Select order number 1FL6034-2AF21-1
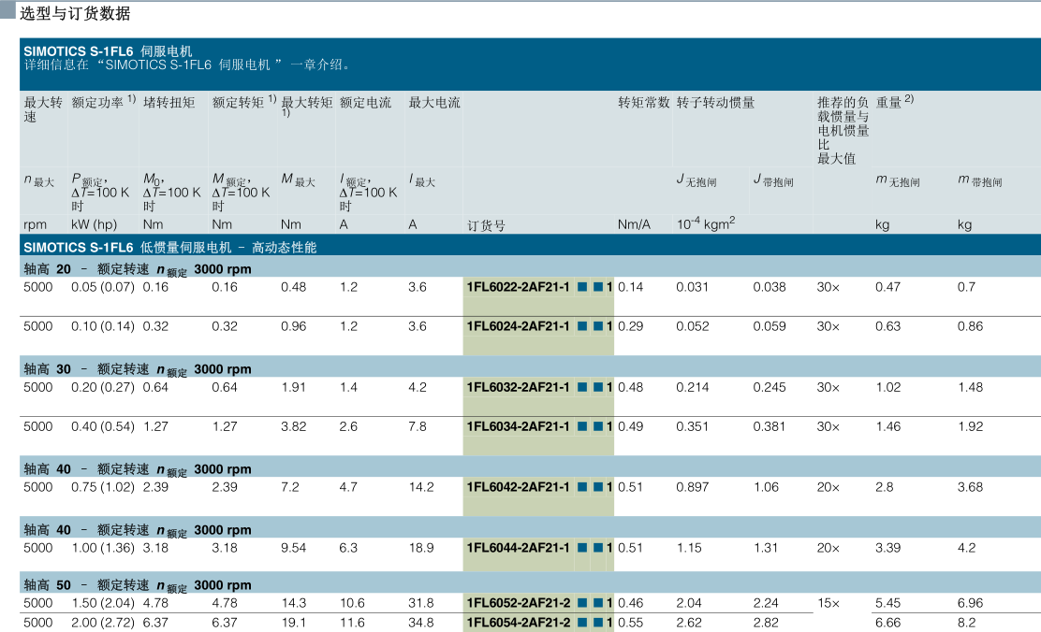This screenshot has height=632, width=1041. click(x=518, y=425)
